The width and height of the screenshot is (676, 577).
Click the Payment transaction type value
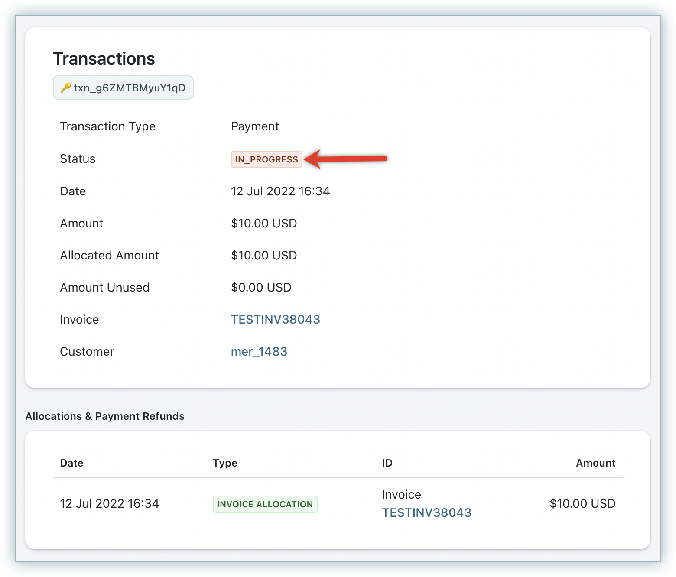tap(255, 126)
